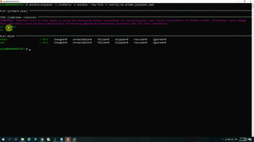Screen dimensions: 254x142
Task: Click 'web' host in the recap
Action: pos(2,43)
